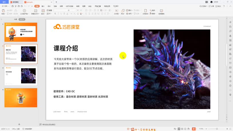Screen dimensions: 233x131
Task: Click the add slide plus below thumbnails
Action: (x=19, y=124)
